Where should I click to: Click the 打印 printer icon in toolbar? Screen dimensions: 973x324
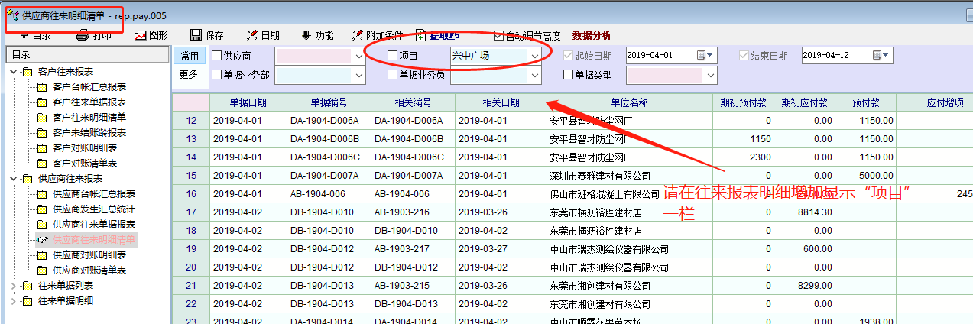(x=83, y=35)
